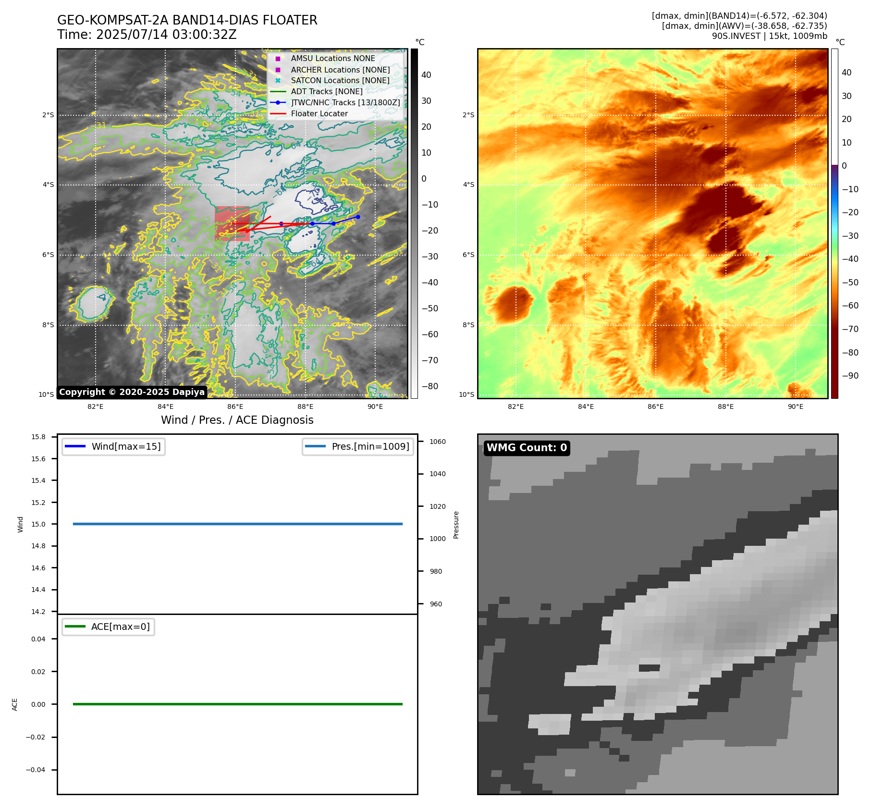This screenshot has height=812, width=871.
Task: Click the Pres.[min=1009] legend entry
Action: (x=358, y=446)
